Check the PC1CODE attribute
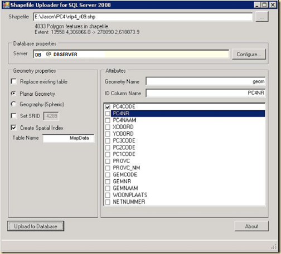The height and width of the screenshot is (254, 281). tap(108, 154)
